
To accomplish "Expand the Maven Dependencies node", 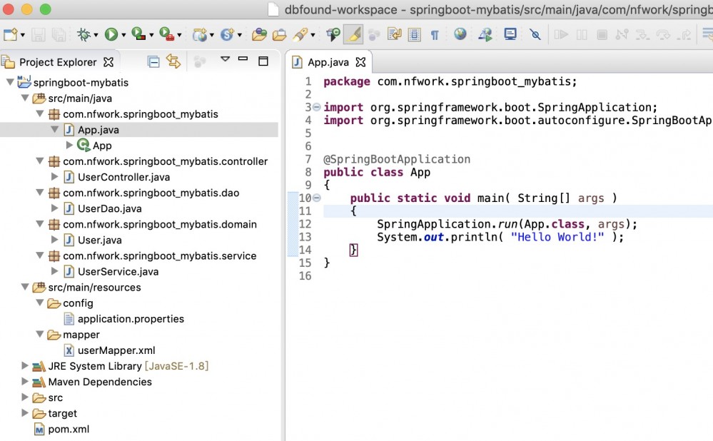I will [26, 382].
